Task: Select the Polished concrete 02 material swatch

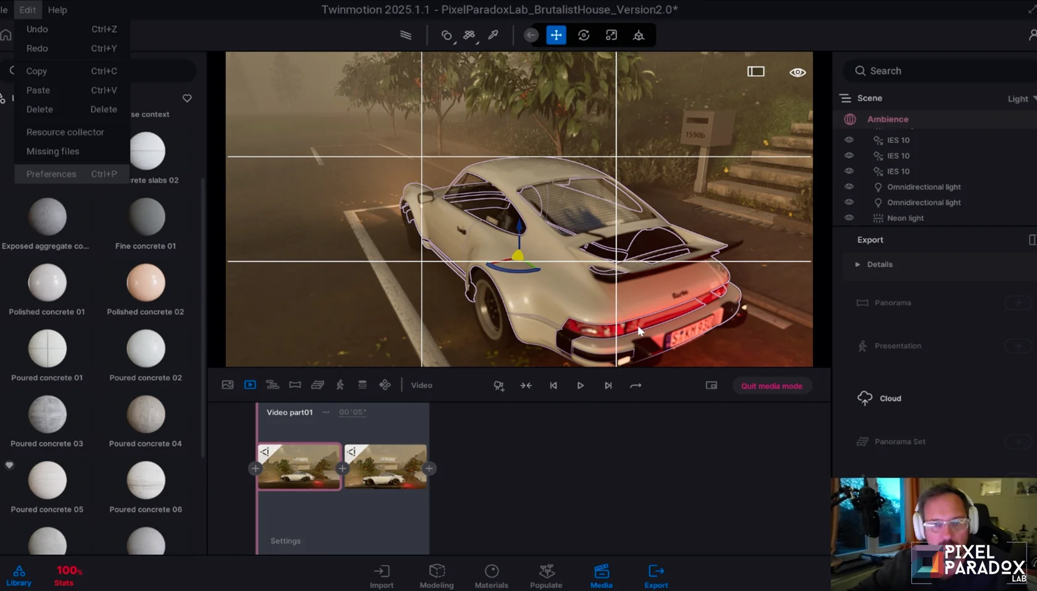Action: pyautogui.click(x=146, y=283)
